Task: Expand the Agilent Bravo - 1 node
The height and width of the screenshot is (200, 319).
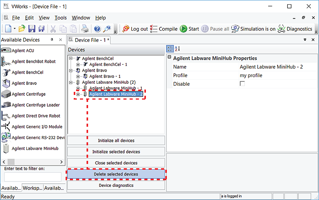Action: click(x=78, y=76)
